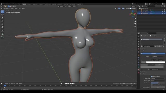This screenshot has width=166, height=93.
Task: Open the Texture properties tab
Action: click(139, 73)
